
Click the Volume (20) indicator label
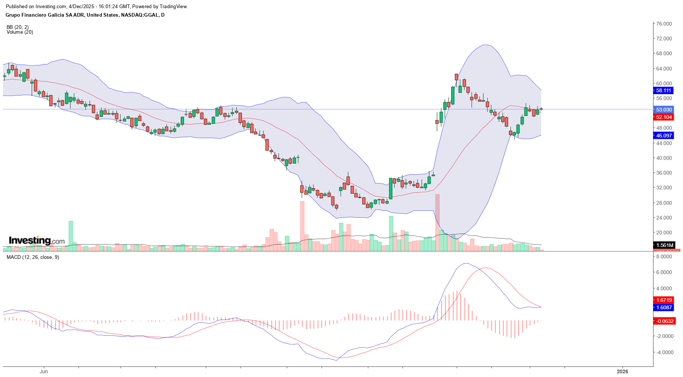20,32
